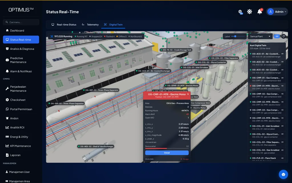Click the Andon siren icon
Viewport: 292px width, 183px height.
tap(7, 118)
